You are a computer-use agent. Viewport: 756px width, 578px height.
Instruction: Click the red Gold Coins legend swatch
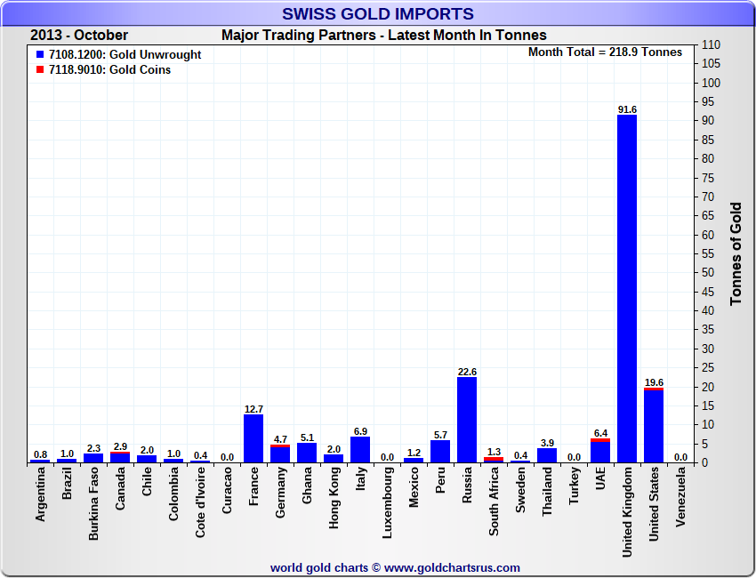tap(41, 70)
